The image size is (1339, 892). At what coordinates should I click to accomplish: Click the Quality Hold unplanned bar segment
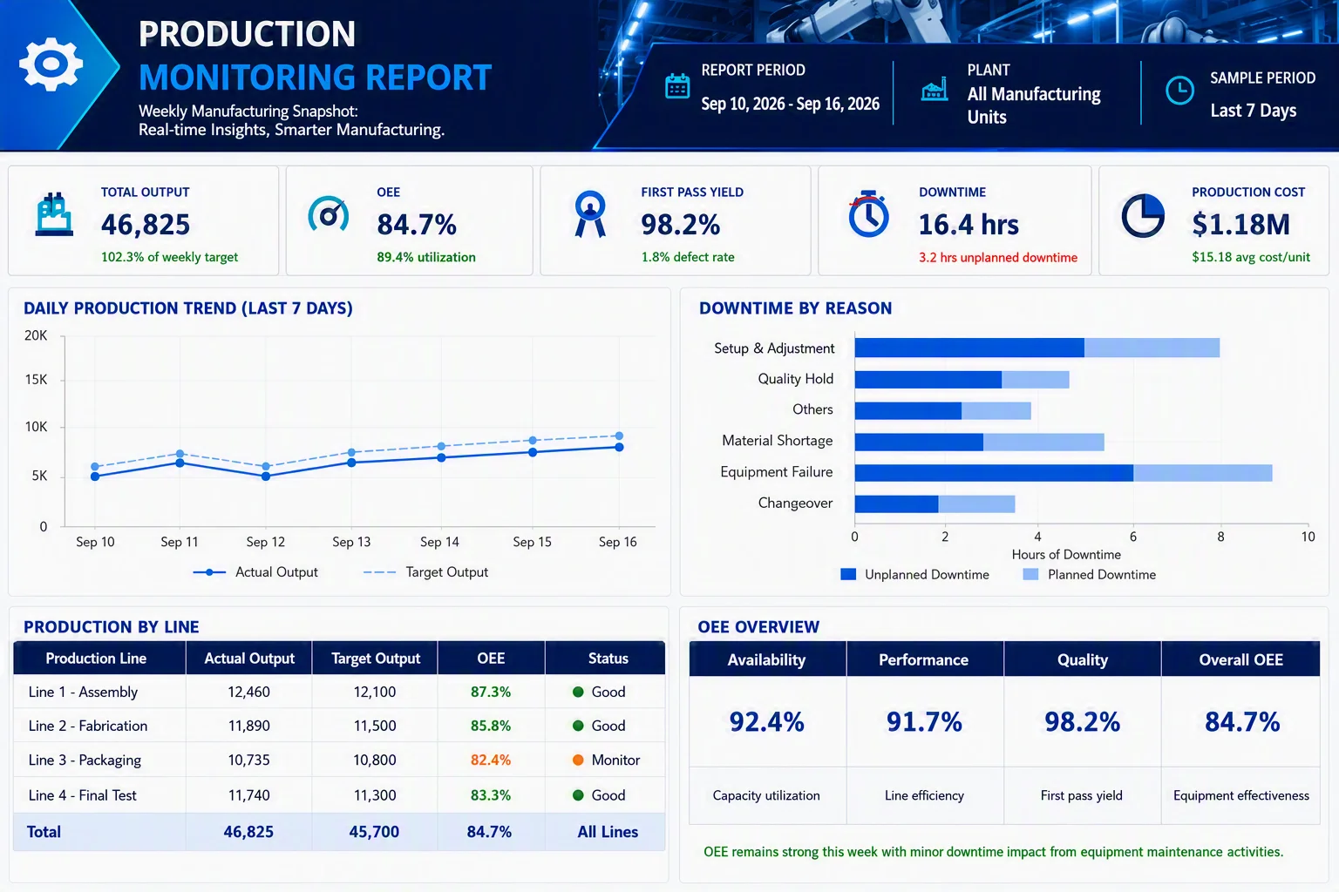pyautogui.click(x=928, y=380)
